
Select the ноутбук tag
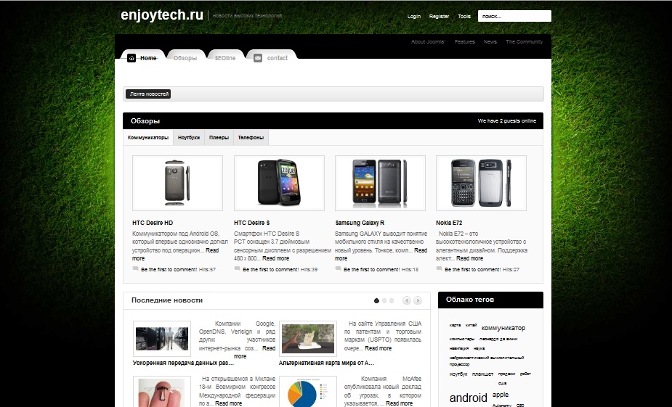click(458, 374)
